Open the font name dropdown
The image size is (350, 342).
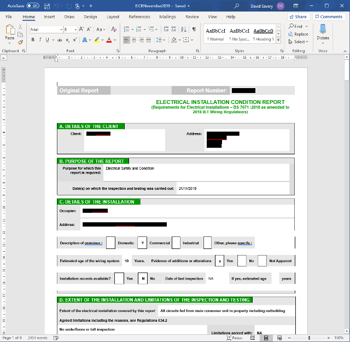(59, 29)
